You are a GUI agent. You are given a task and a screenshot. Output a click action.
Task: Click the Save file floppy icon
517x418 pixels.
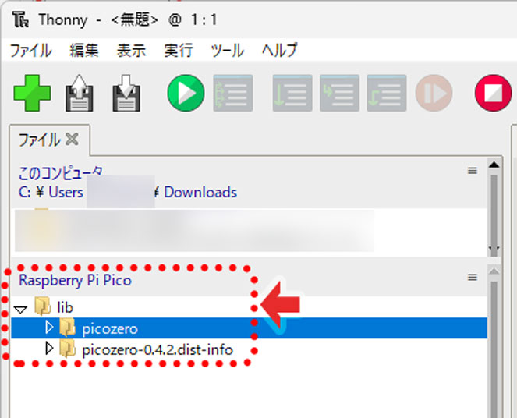tap(126, 93)
